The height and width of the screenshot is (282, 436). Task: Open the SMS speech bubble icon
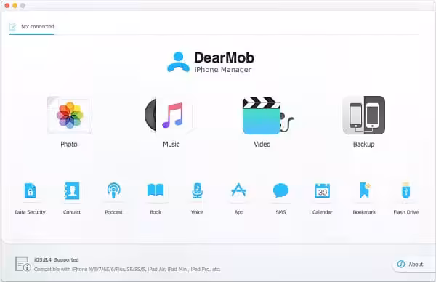click(280, 190)
